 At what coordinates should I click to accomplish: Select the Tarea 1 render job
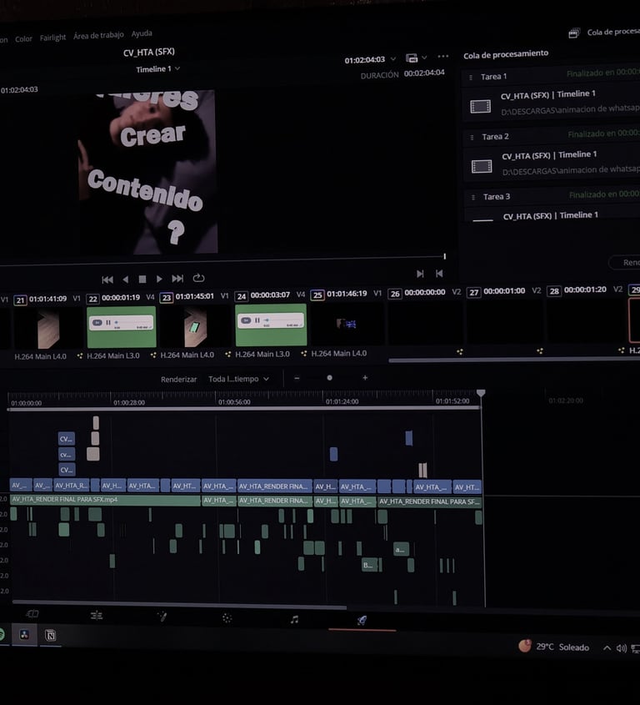coord(552,95)
